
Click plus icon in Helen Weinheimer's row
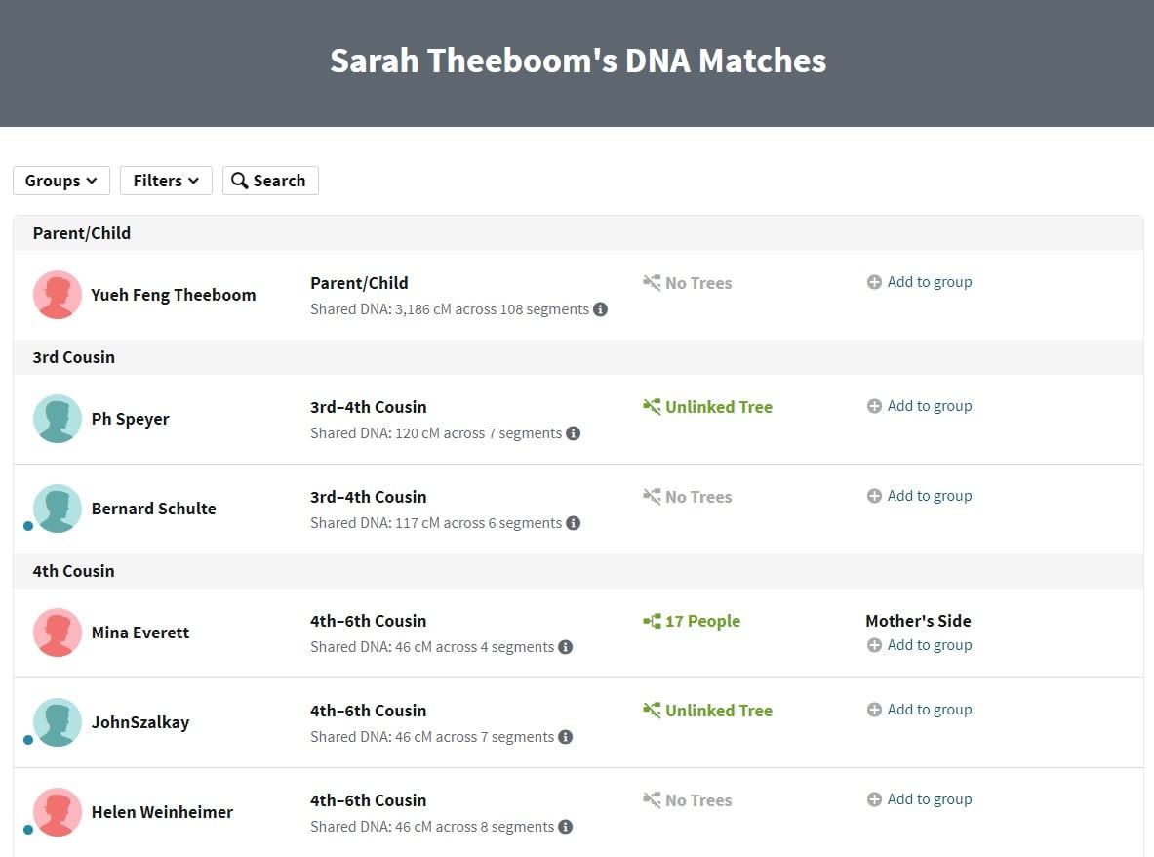pos(874,799)
